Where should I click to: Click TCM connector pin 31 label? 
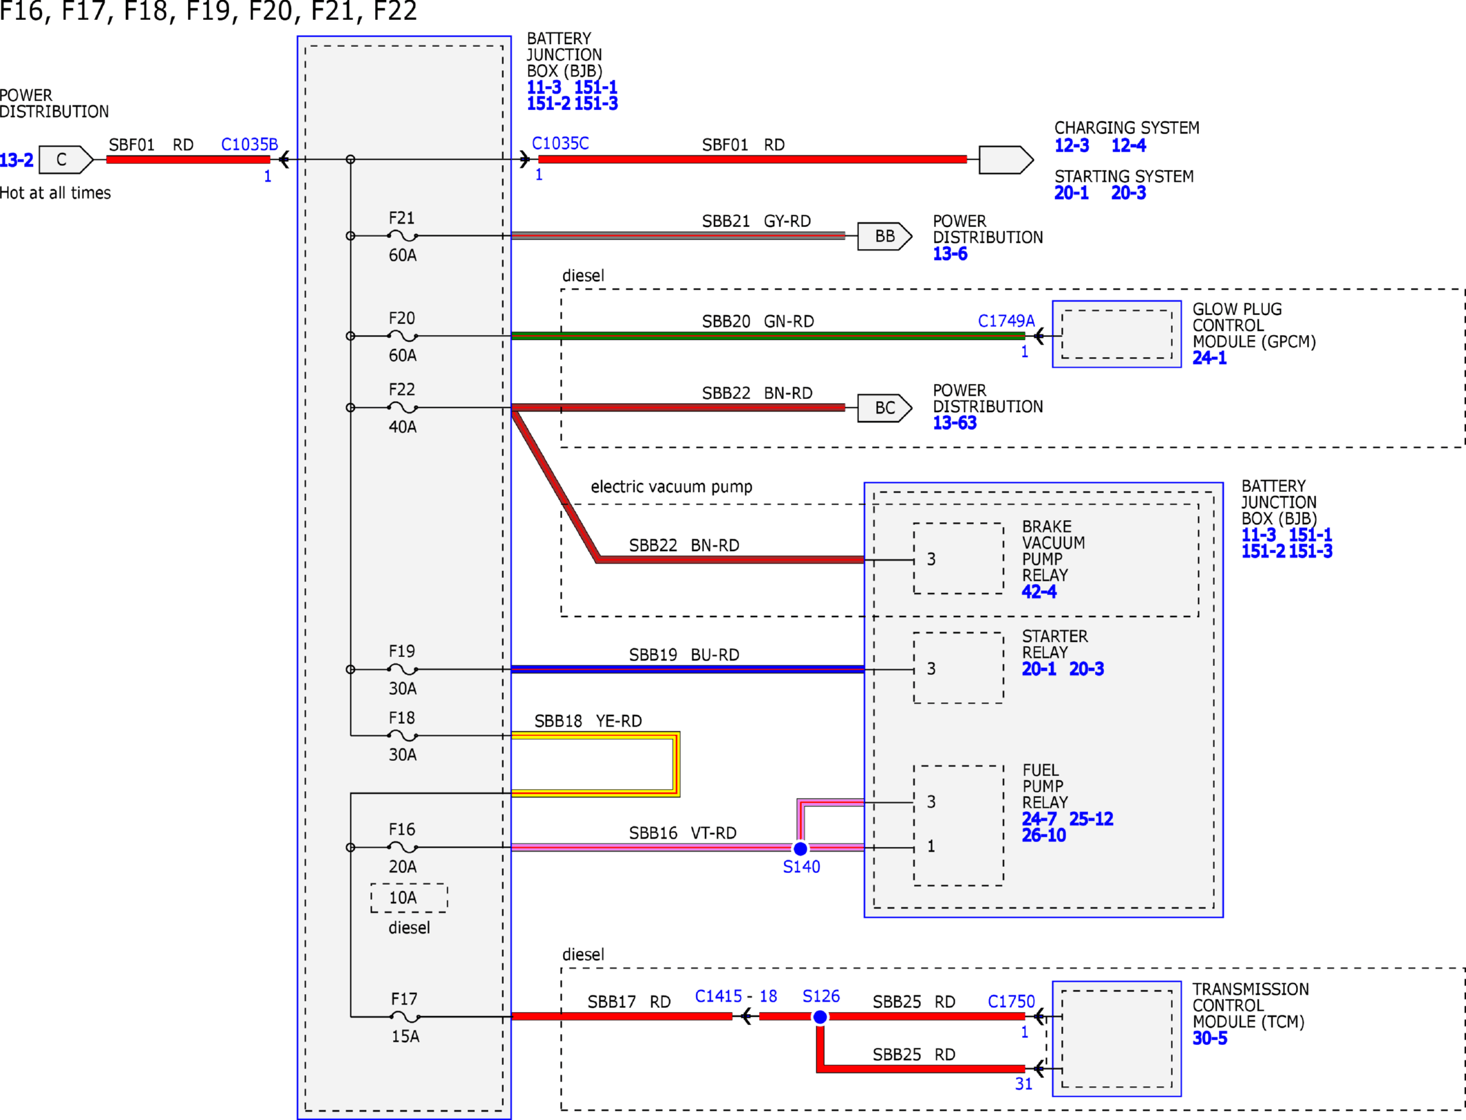pyautogui.click(x=1023, y=1084)
